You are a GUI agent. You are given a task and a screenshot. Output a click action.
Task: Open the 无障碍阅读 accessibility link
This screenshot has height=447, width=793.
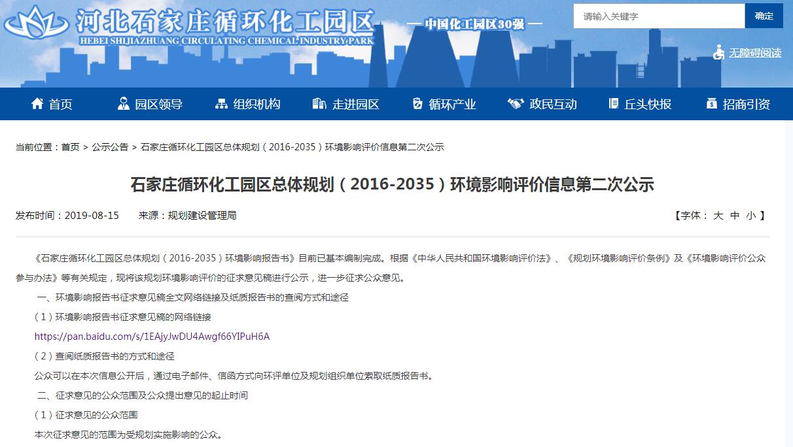point(755,53)
